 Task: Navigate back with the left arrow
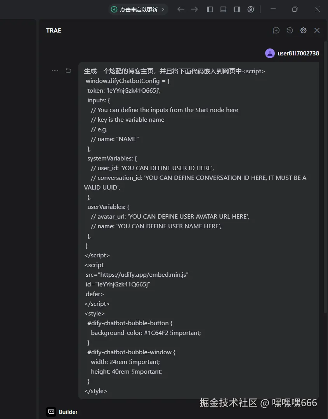pos(181,9)
